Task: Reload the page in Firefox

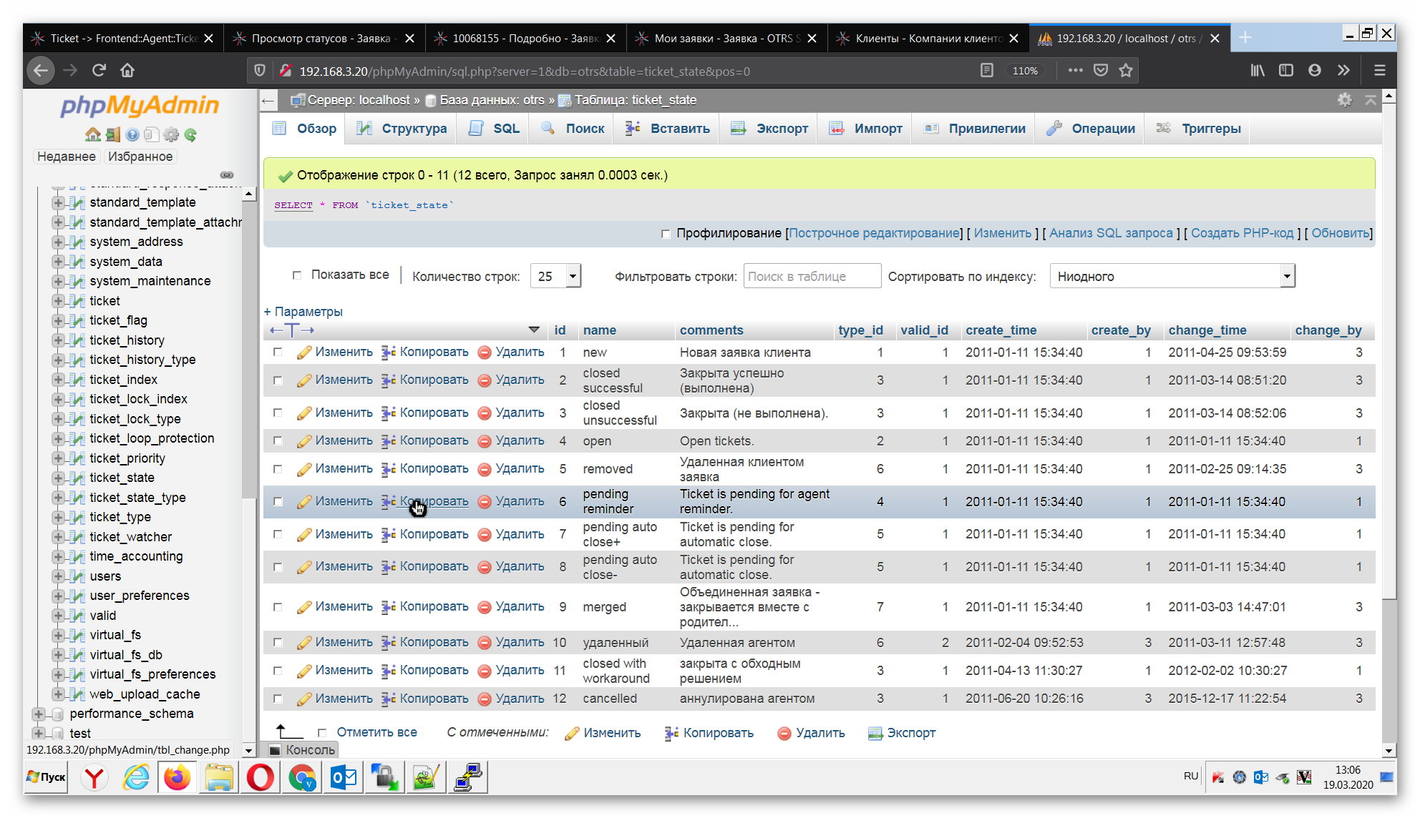Action: coord(99,70)
